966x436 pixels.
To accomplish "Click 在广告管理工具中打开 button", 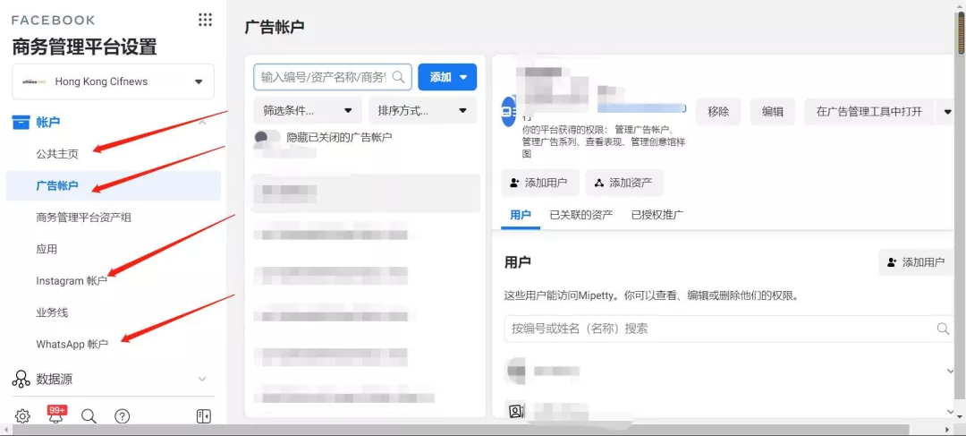I will tap(869, 112).
